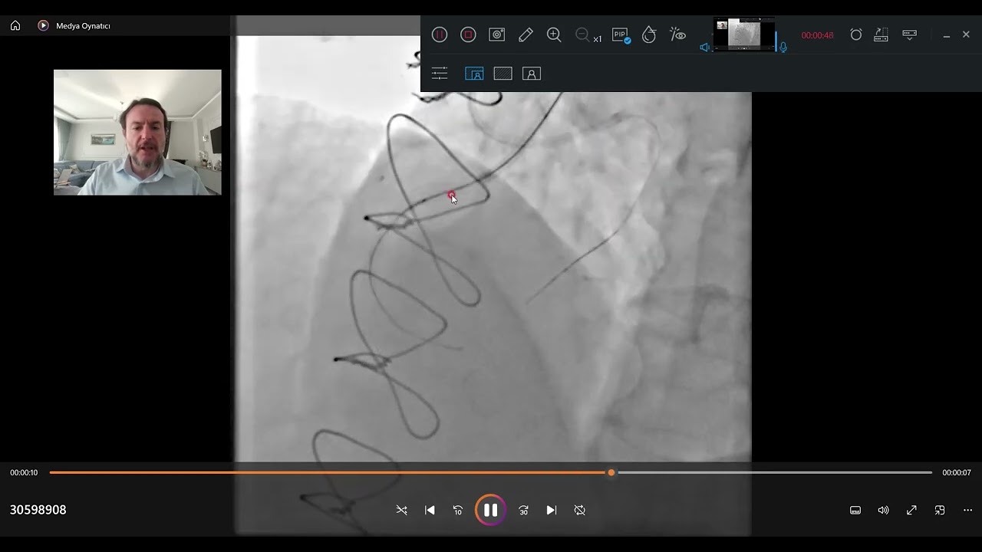Screen dimensions: 982x552
Task: Toggle the cursor highlight eye effect
Action: point(677,34)
